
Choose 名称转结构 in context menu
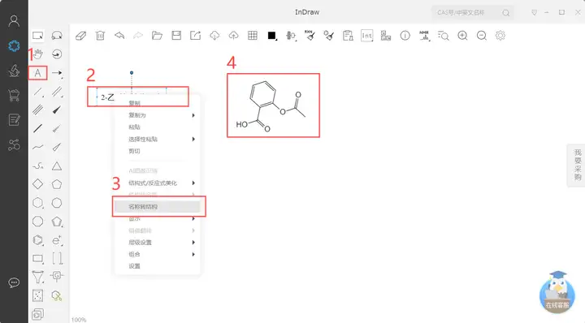(157, 206)
